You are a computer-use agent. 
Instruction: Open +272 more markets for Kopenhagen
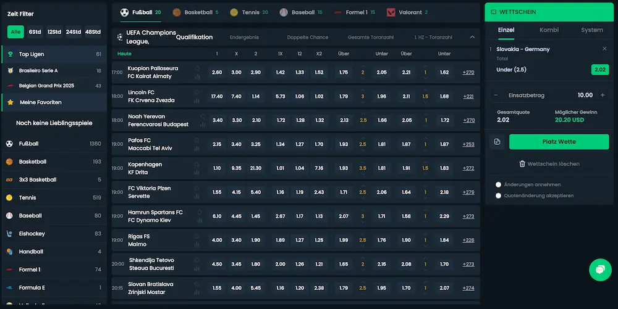468,168
